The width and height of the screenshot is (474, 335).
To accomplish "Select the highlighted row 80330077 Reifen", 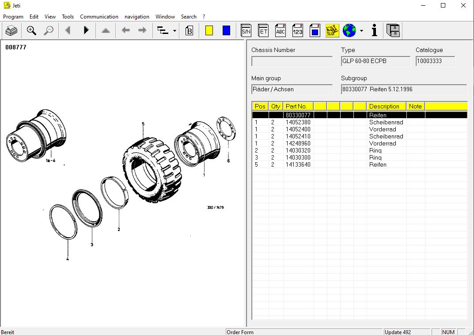I will click(360, 115).
